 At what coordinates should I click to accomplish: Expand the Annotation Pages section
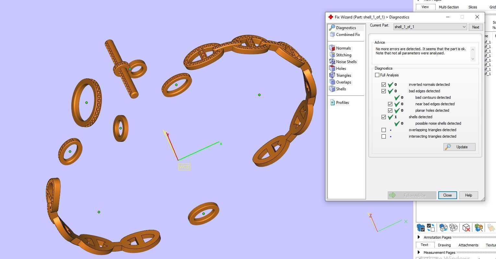click(x=419, y=237)
